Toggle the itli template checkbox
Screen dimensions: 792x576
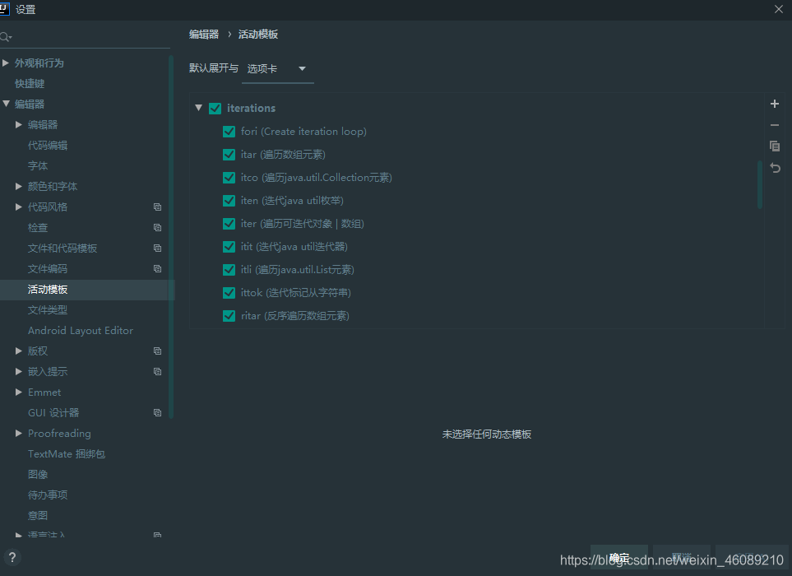pyautogui.click(x=229, y=270)
